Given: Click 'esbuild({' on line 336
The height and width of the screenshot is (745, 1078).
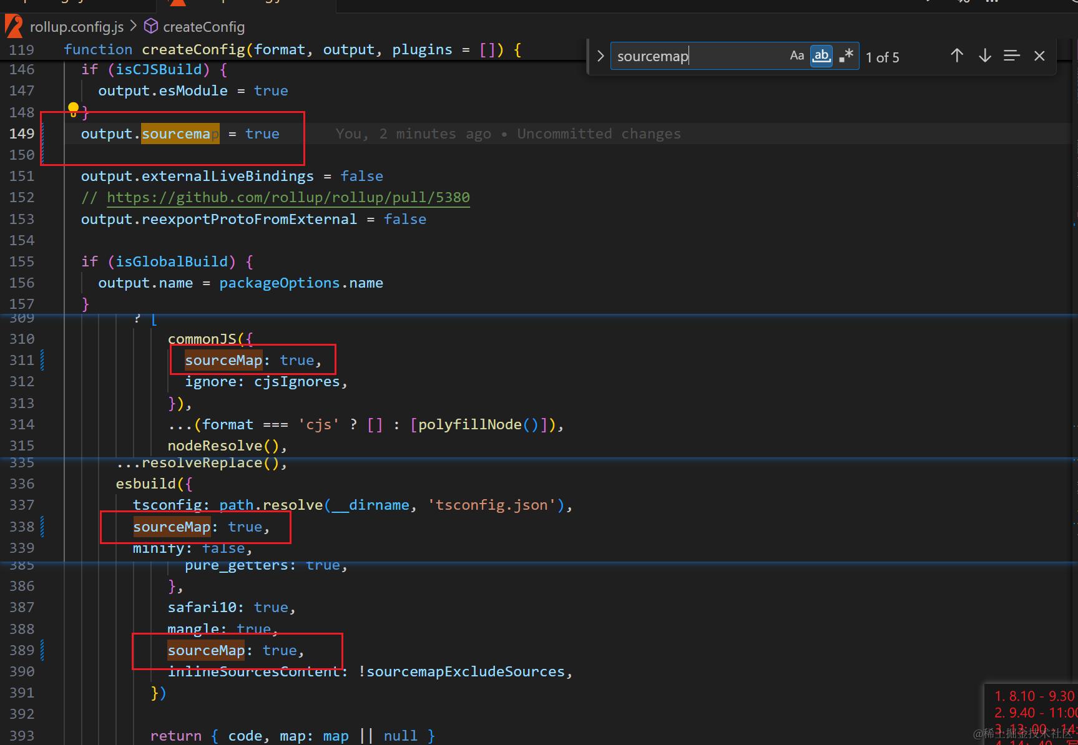Looking at the screenshot, I should (x=154, y=484).
